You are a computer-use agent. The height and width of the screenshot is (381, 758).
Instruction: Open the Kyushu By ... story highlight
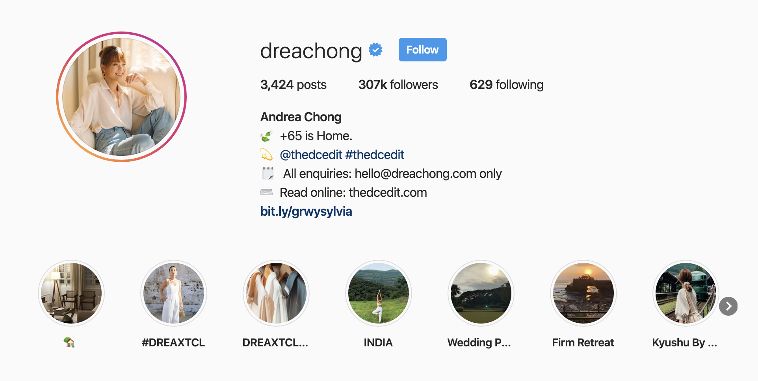pyautogui.click(x=686, y=293)
